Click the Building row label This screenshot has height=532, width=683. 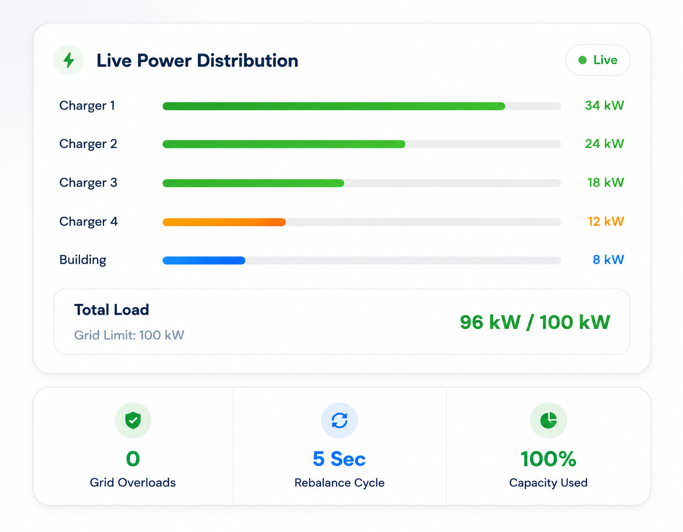(83, 260)
